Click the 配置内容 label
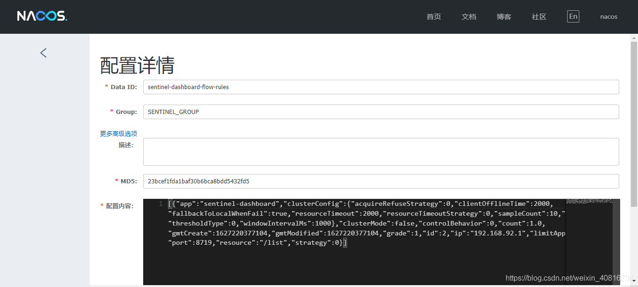 (x=120, y=206)
